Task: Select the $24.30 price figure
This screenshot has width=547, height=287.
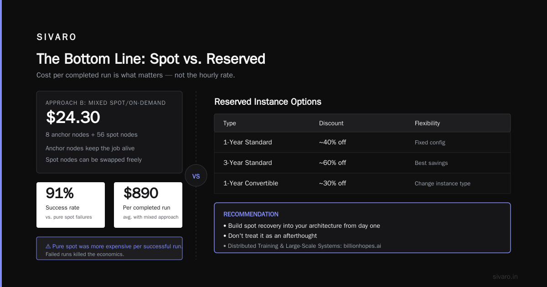Action: [73, 118]
